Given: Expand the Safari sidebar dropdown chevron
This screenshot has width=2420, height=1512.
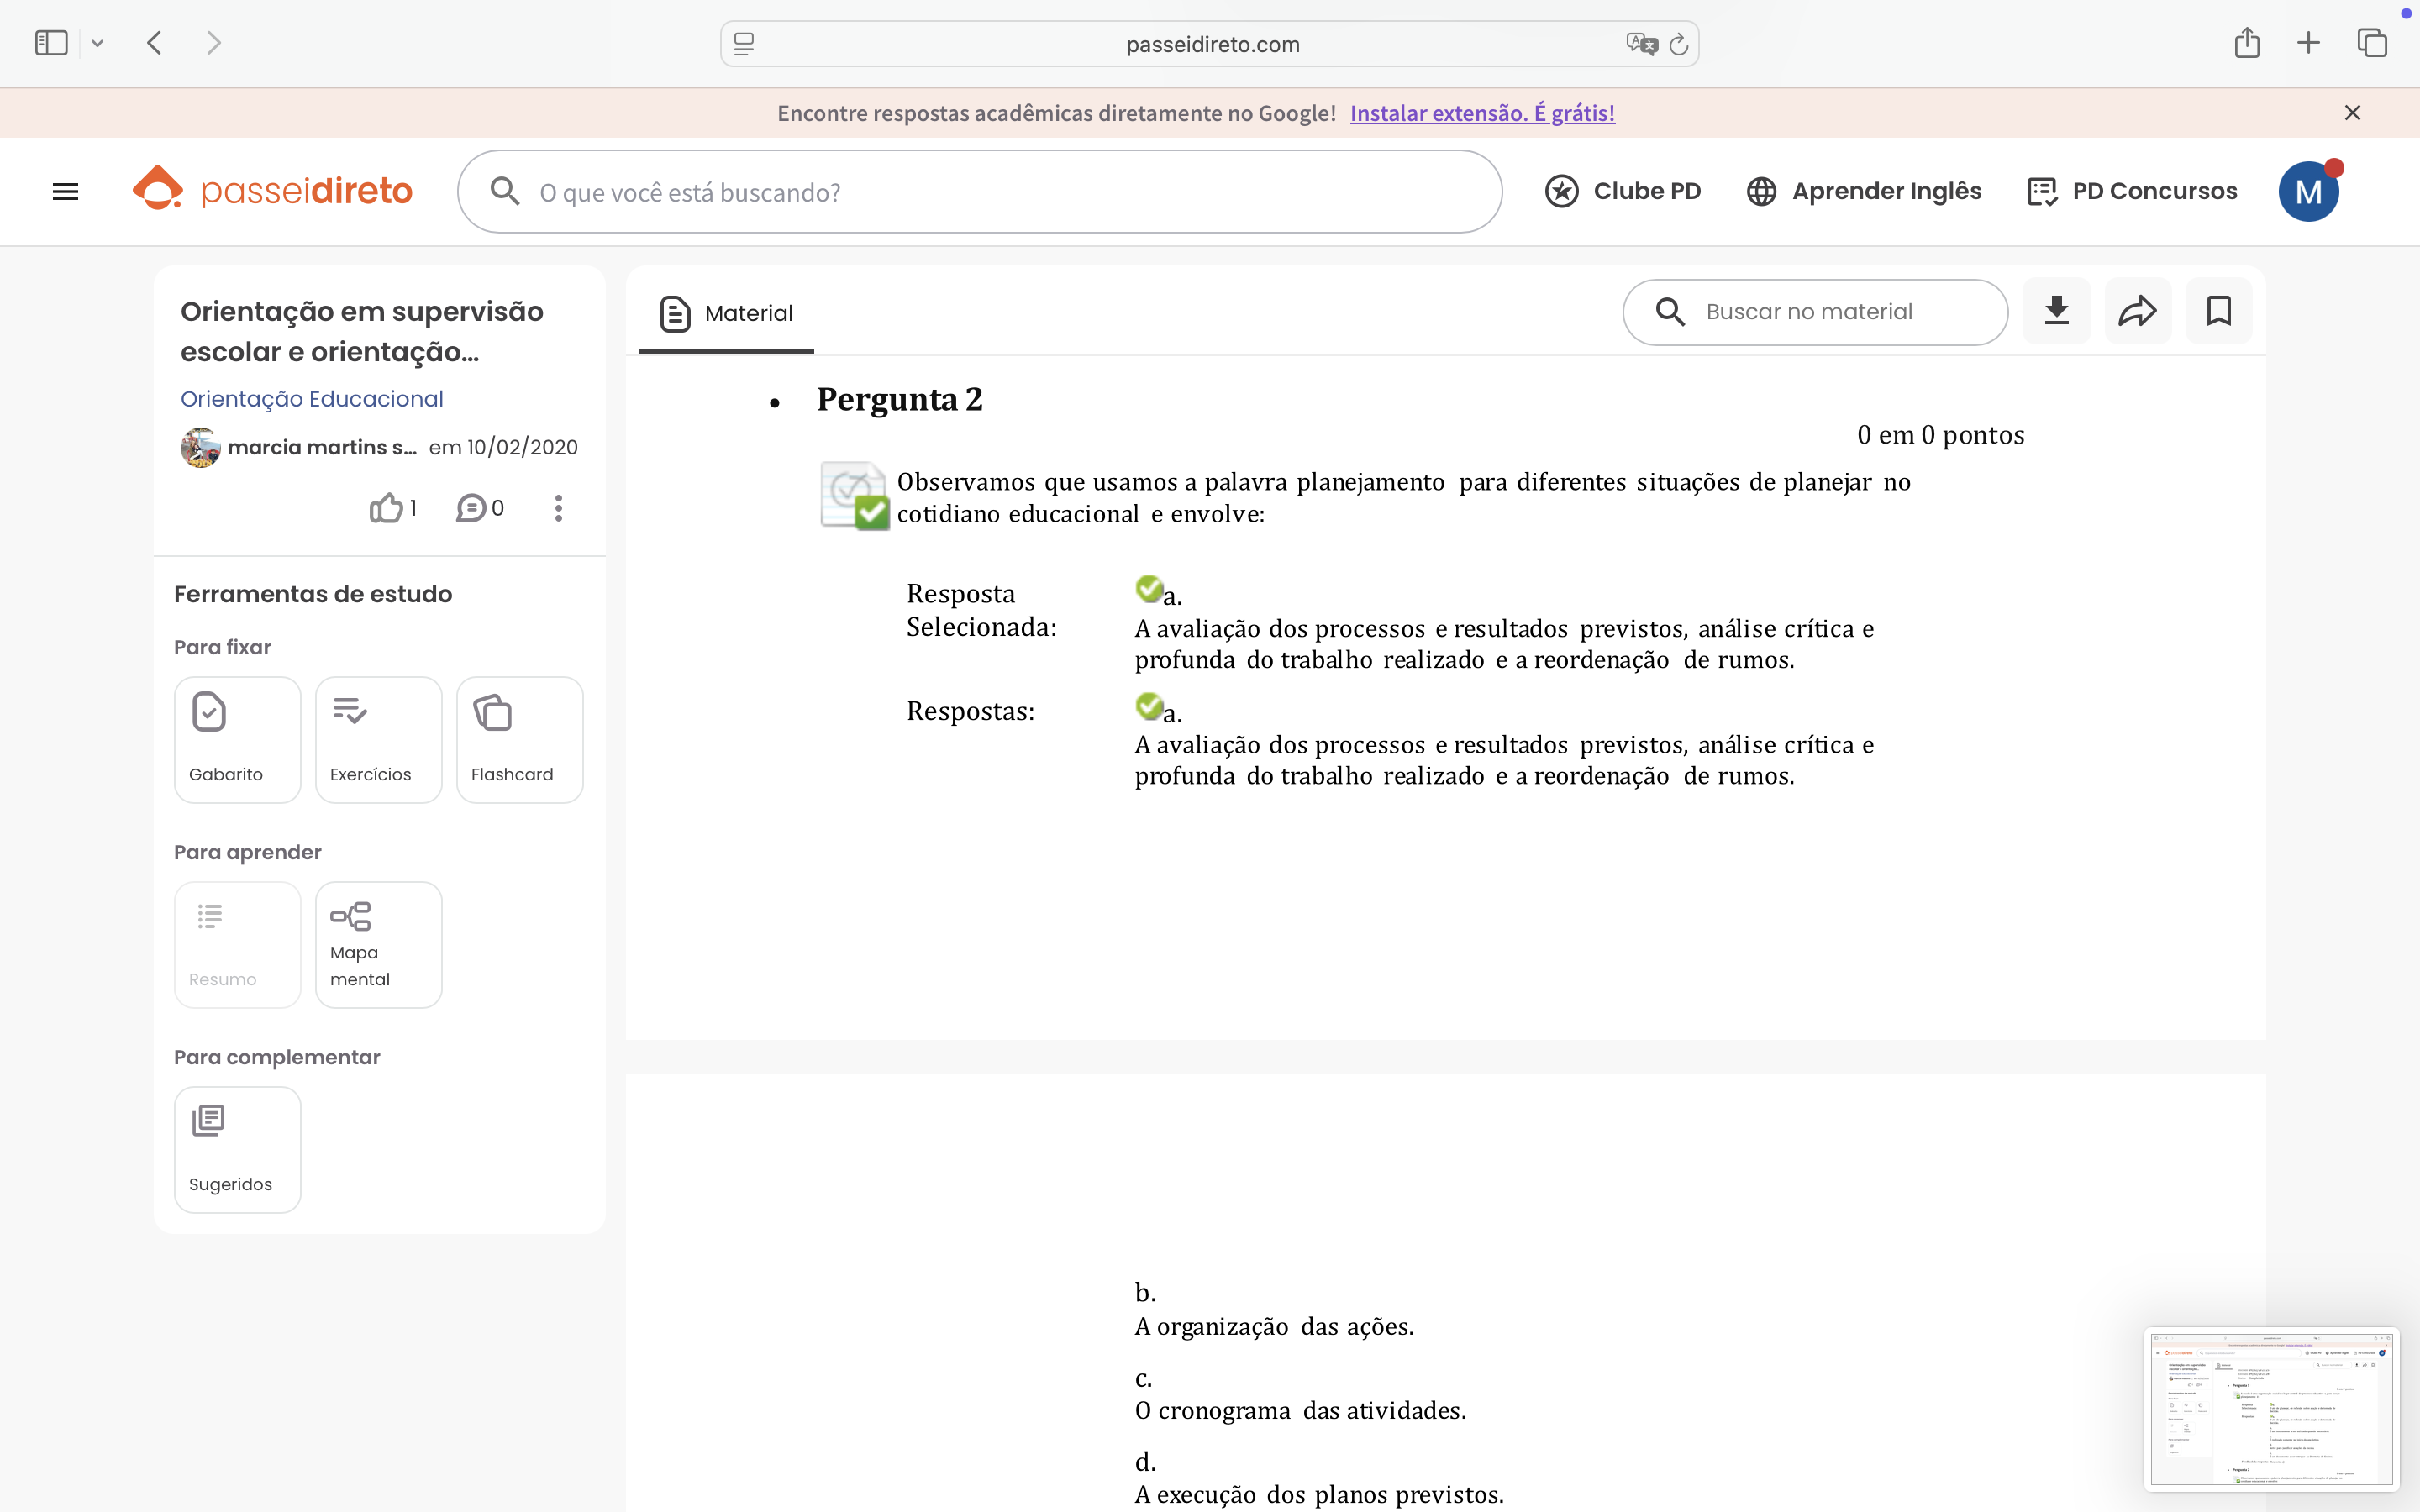Looking at the screenshot, I should [97, 43].
